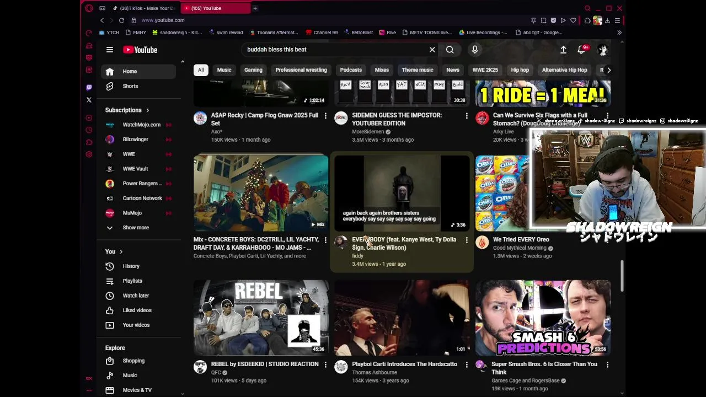
Task: Open the Smash 6 Predictions thumbnail
Action: coord(543,318)
